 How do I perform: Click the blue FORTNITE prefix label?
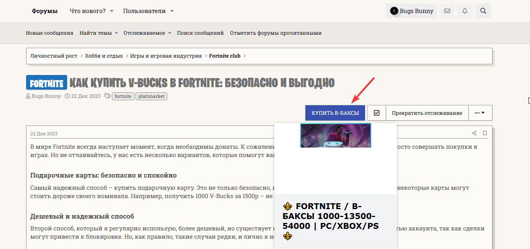(x=47, y=83)
